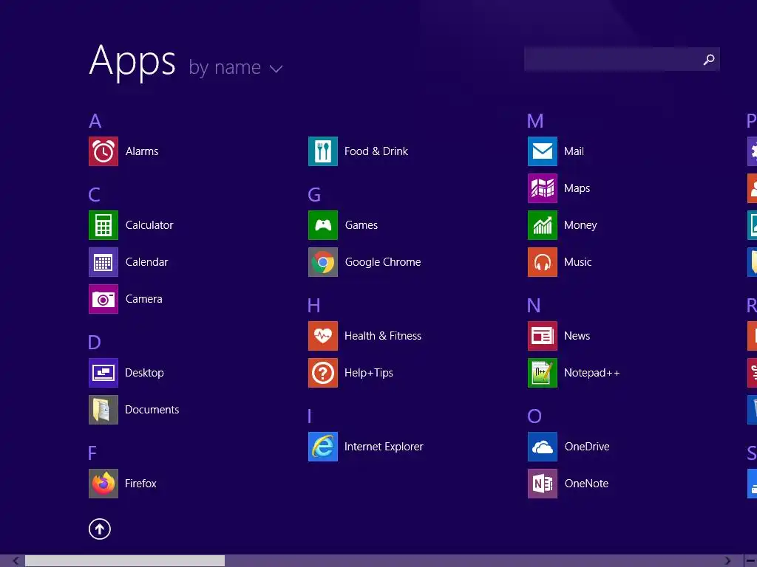
Task: Jump to letter group A header
Action: 95,121
